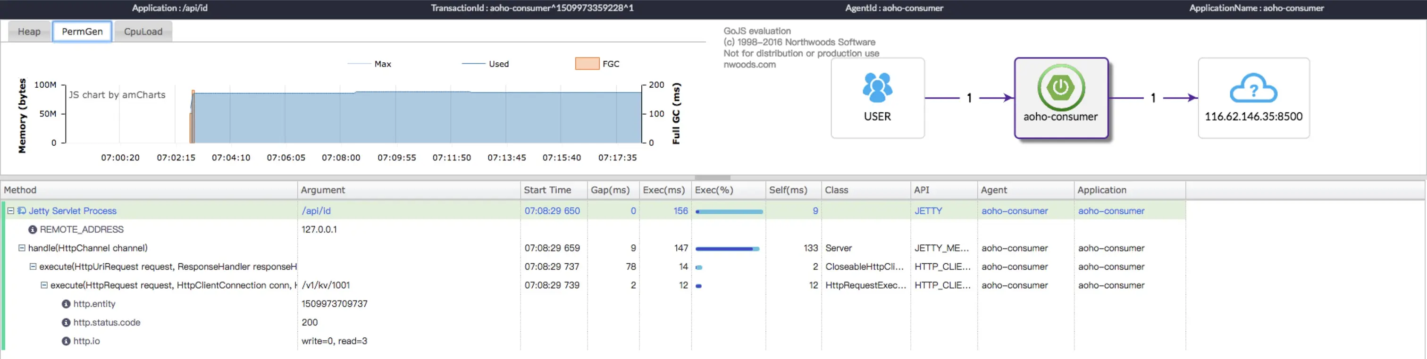Click Exec(%) bar in handle(HttpChannel) row

tap(727, 249)
